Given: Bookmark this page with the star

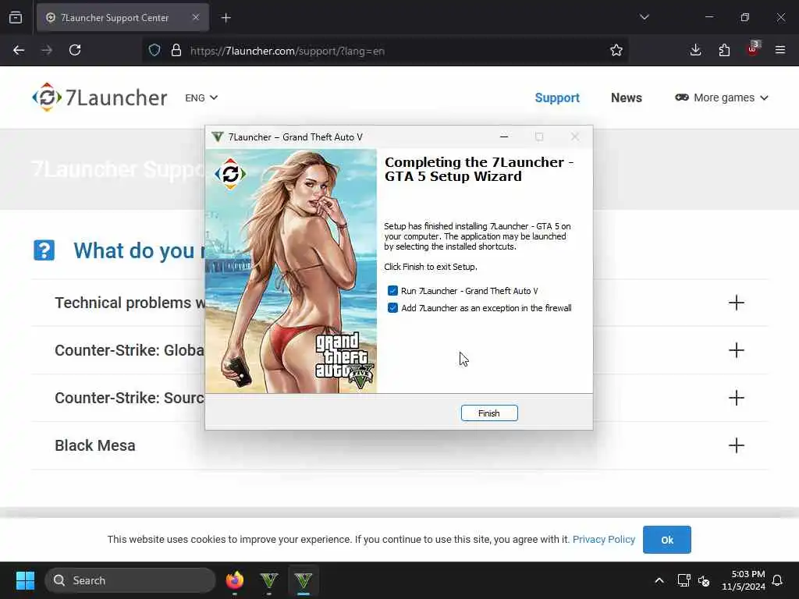Looking at the screenshot, I should [x=616, y=51].
